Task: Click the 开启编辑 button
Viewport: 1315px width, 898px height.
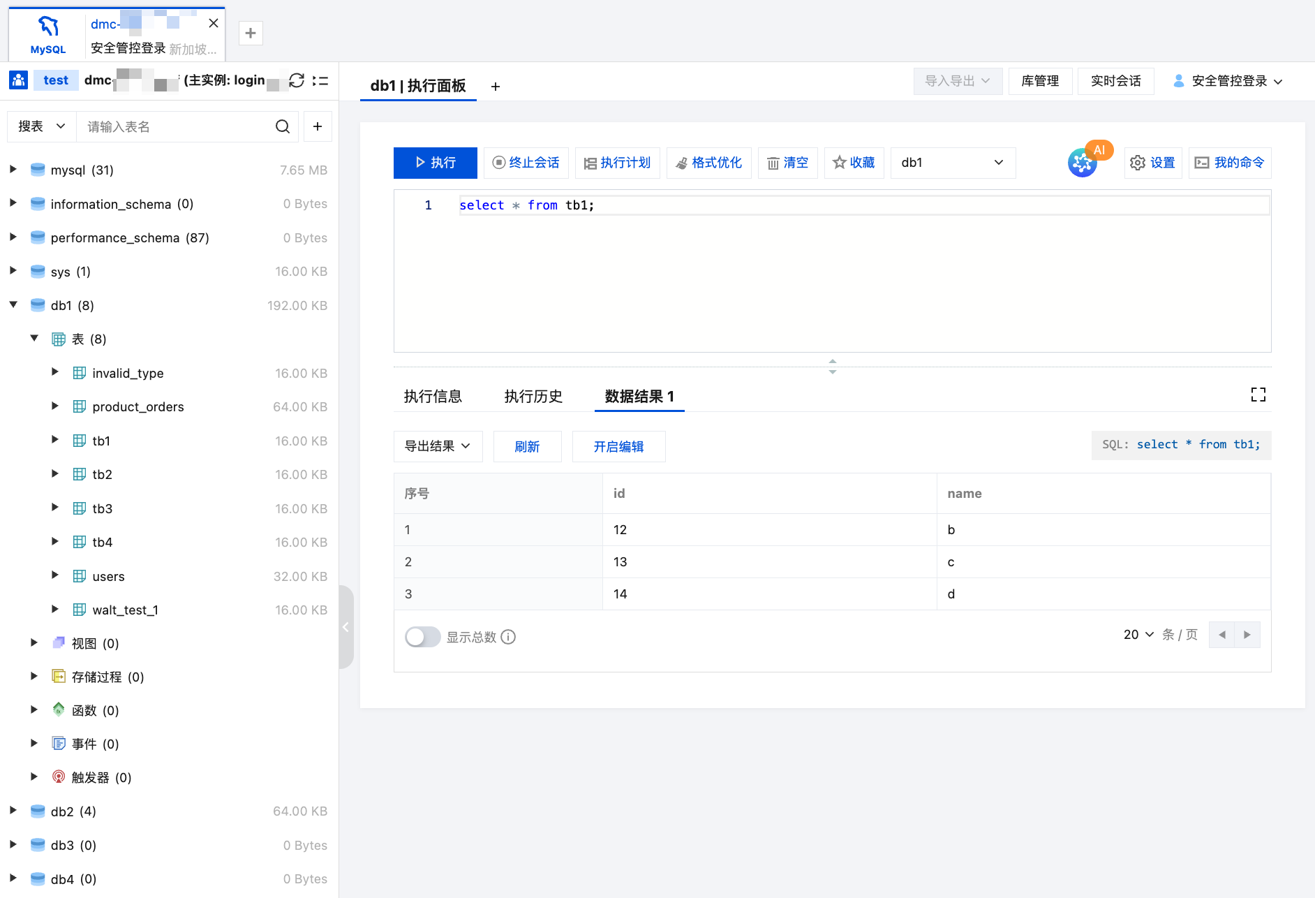Action: 618,446
